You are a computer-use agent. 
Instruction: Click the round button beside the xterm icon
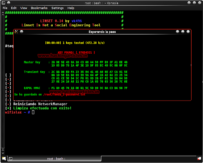pos(22,32)
